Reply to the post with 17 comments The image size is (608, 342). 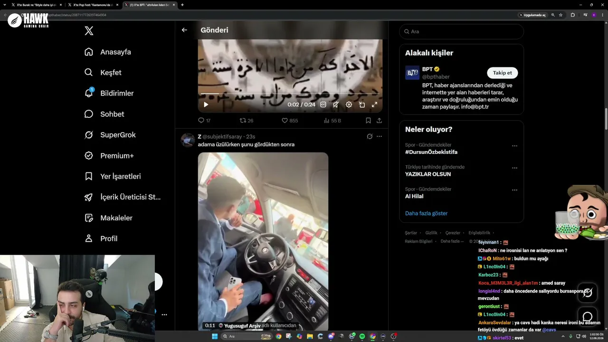(204, 121)
